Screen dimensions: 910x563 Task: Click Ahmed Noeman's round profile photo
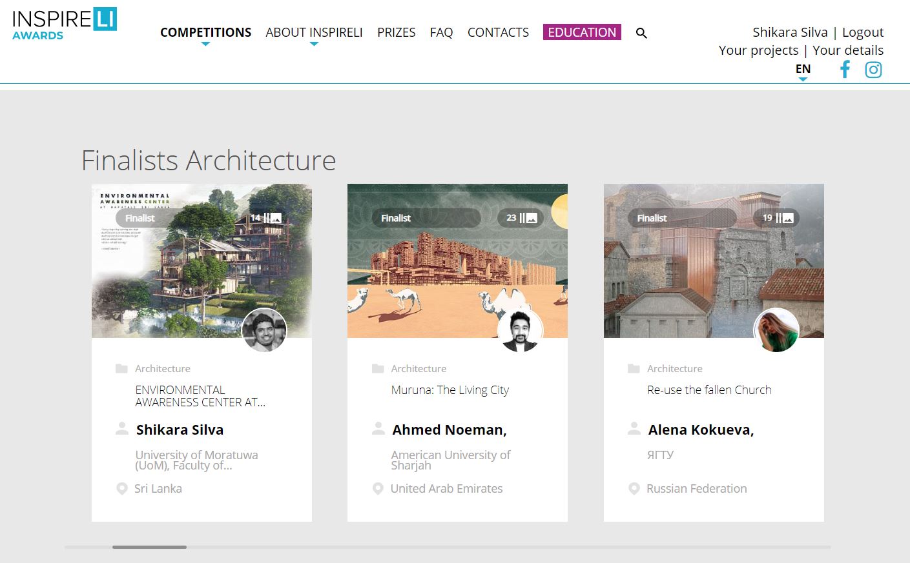coord(520,331)
